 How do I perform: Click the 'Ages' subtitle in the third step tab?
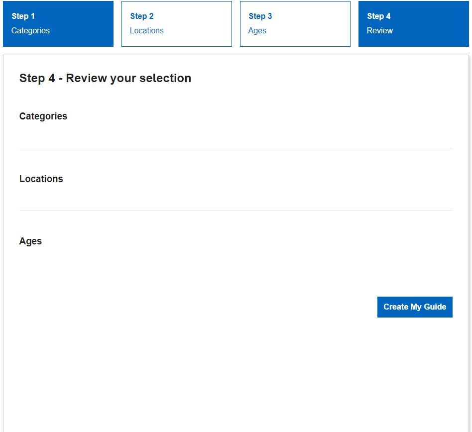point(257,30)
